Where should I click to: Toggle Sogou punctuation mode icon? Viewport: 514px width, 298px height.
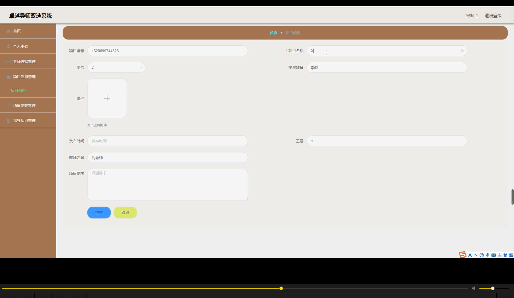coord(476,255)
